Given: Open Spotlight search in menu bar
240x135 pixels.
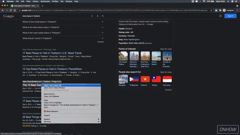Looking at the screenshot, I should (228, 1).
